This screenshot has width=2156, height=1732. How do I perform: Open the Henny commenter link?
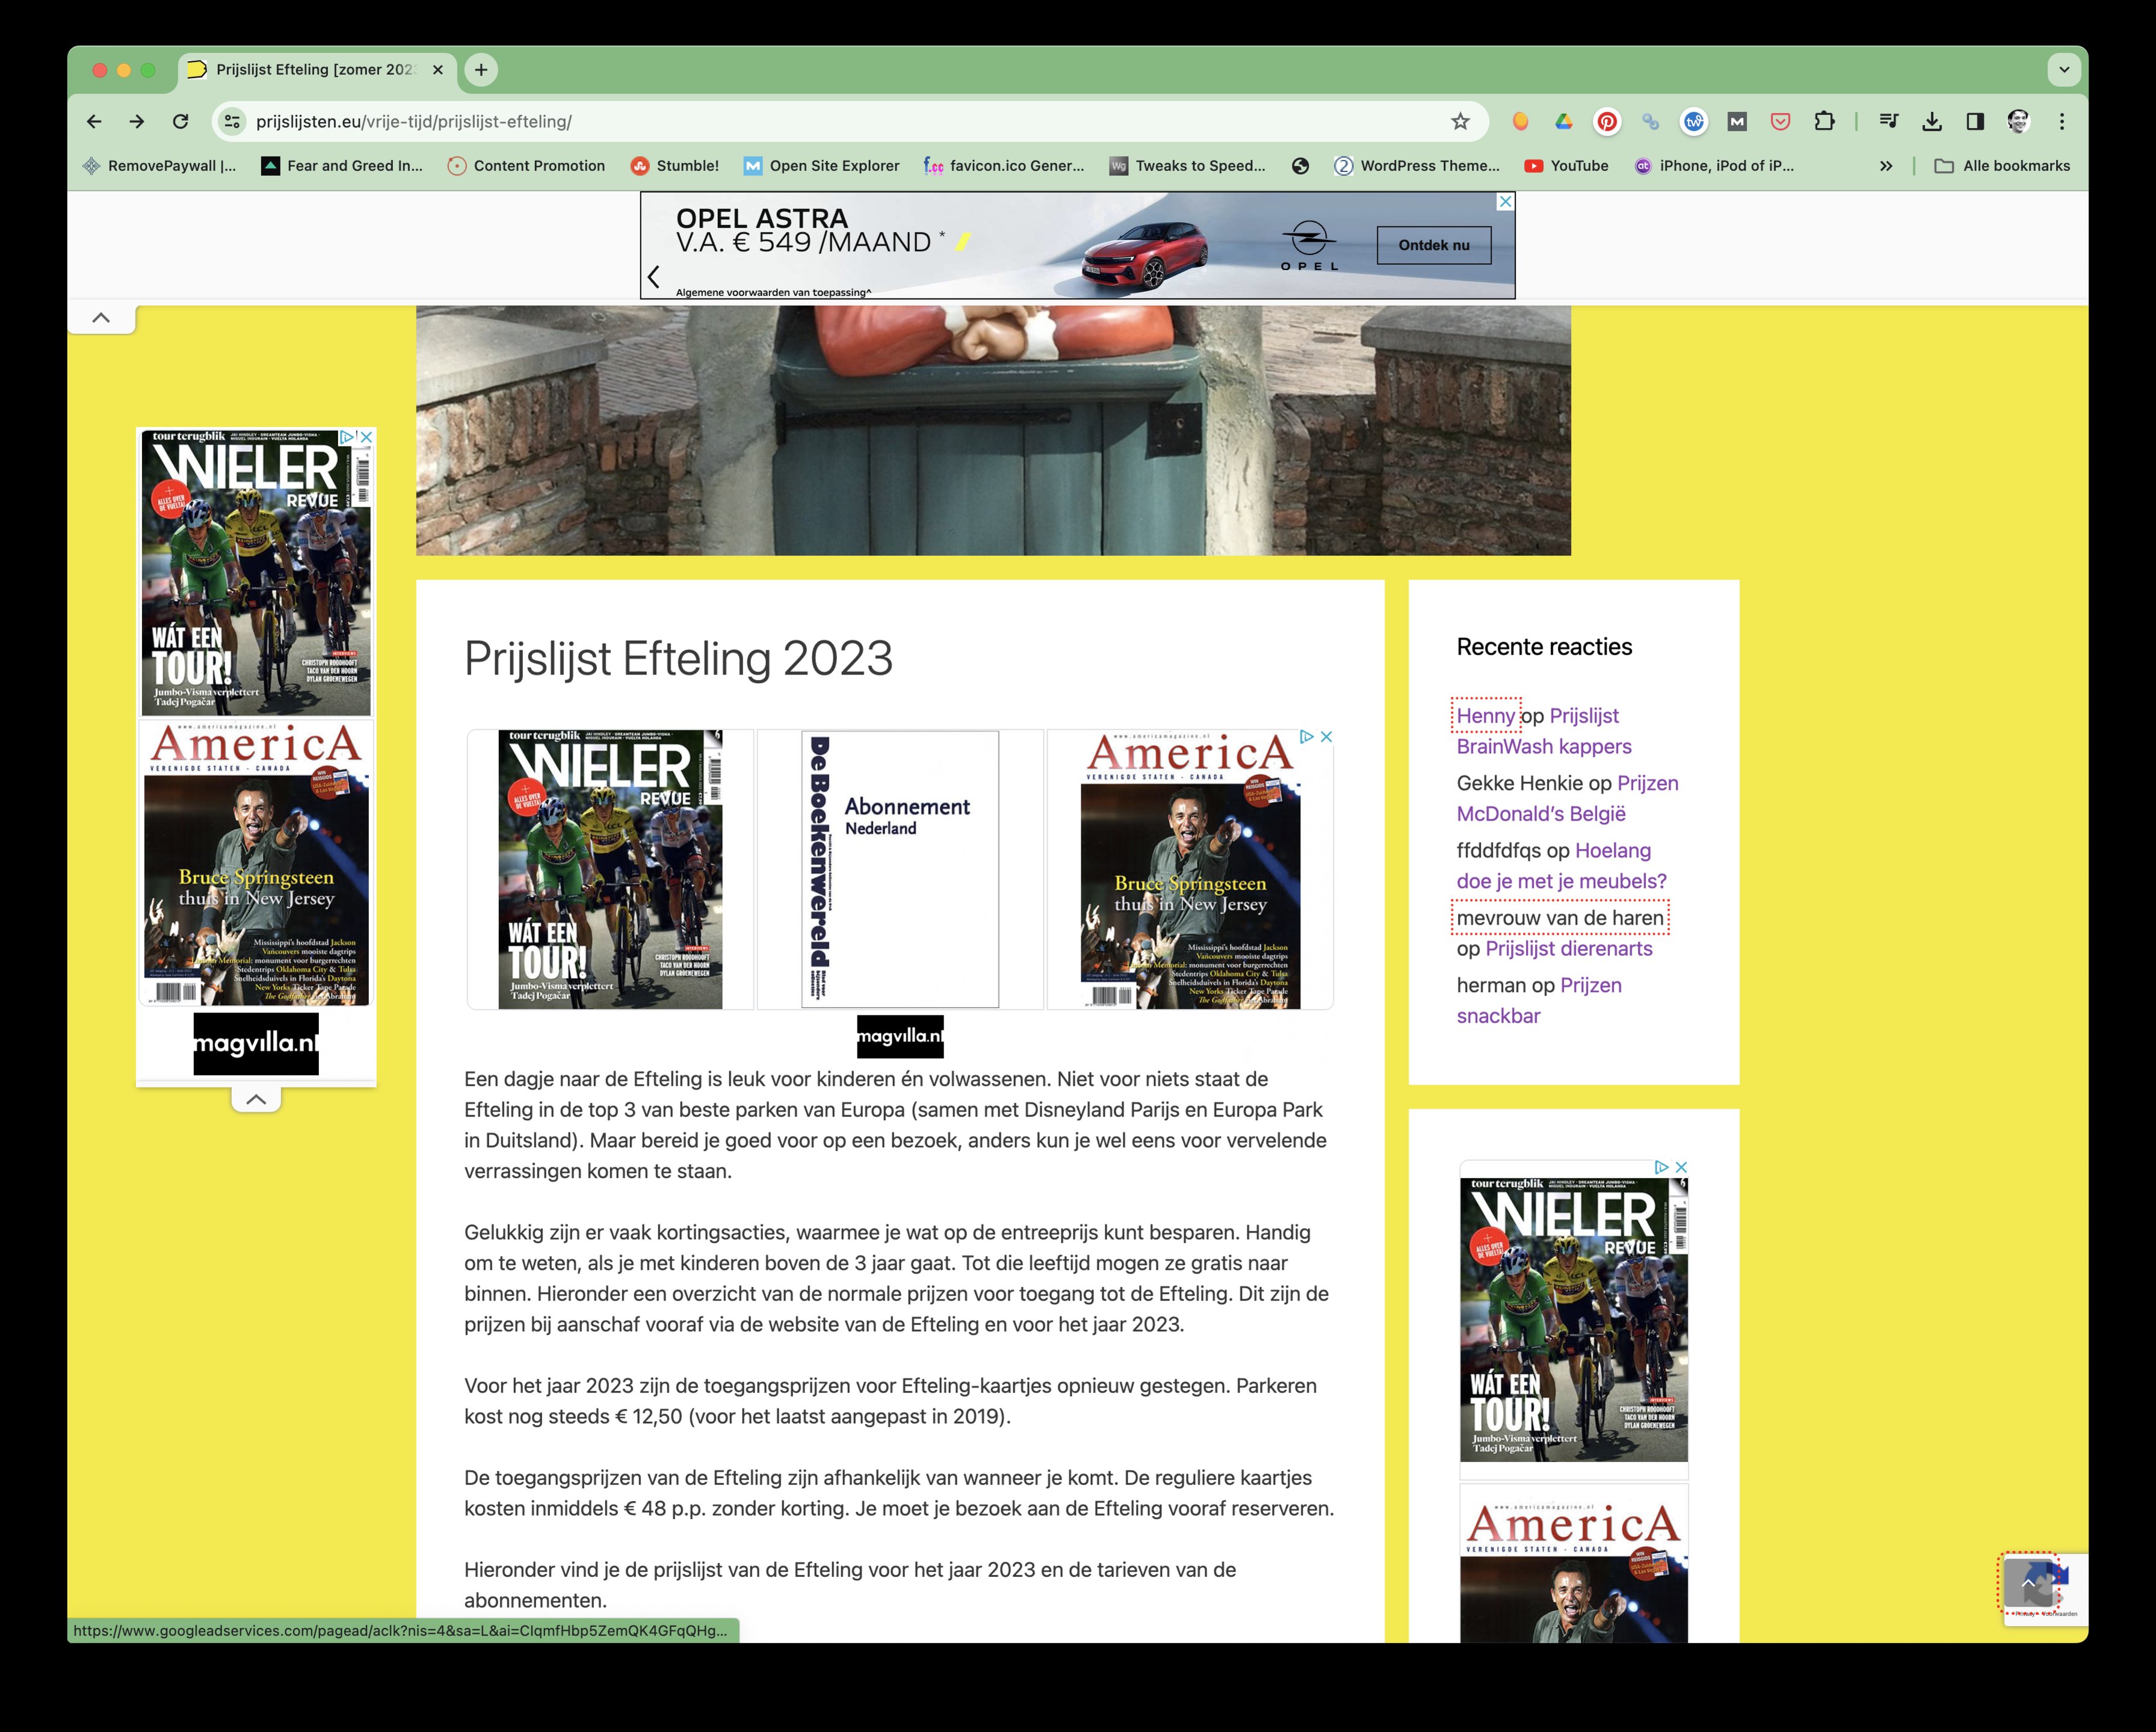tap(1485, 716)
